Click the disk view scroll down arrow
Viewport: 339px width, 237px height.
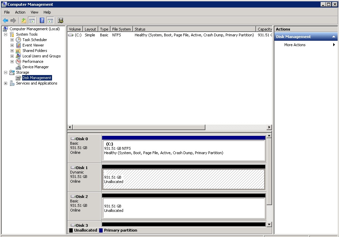click(269, 224)
